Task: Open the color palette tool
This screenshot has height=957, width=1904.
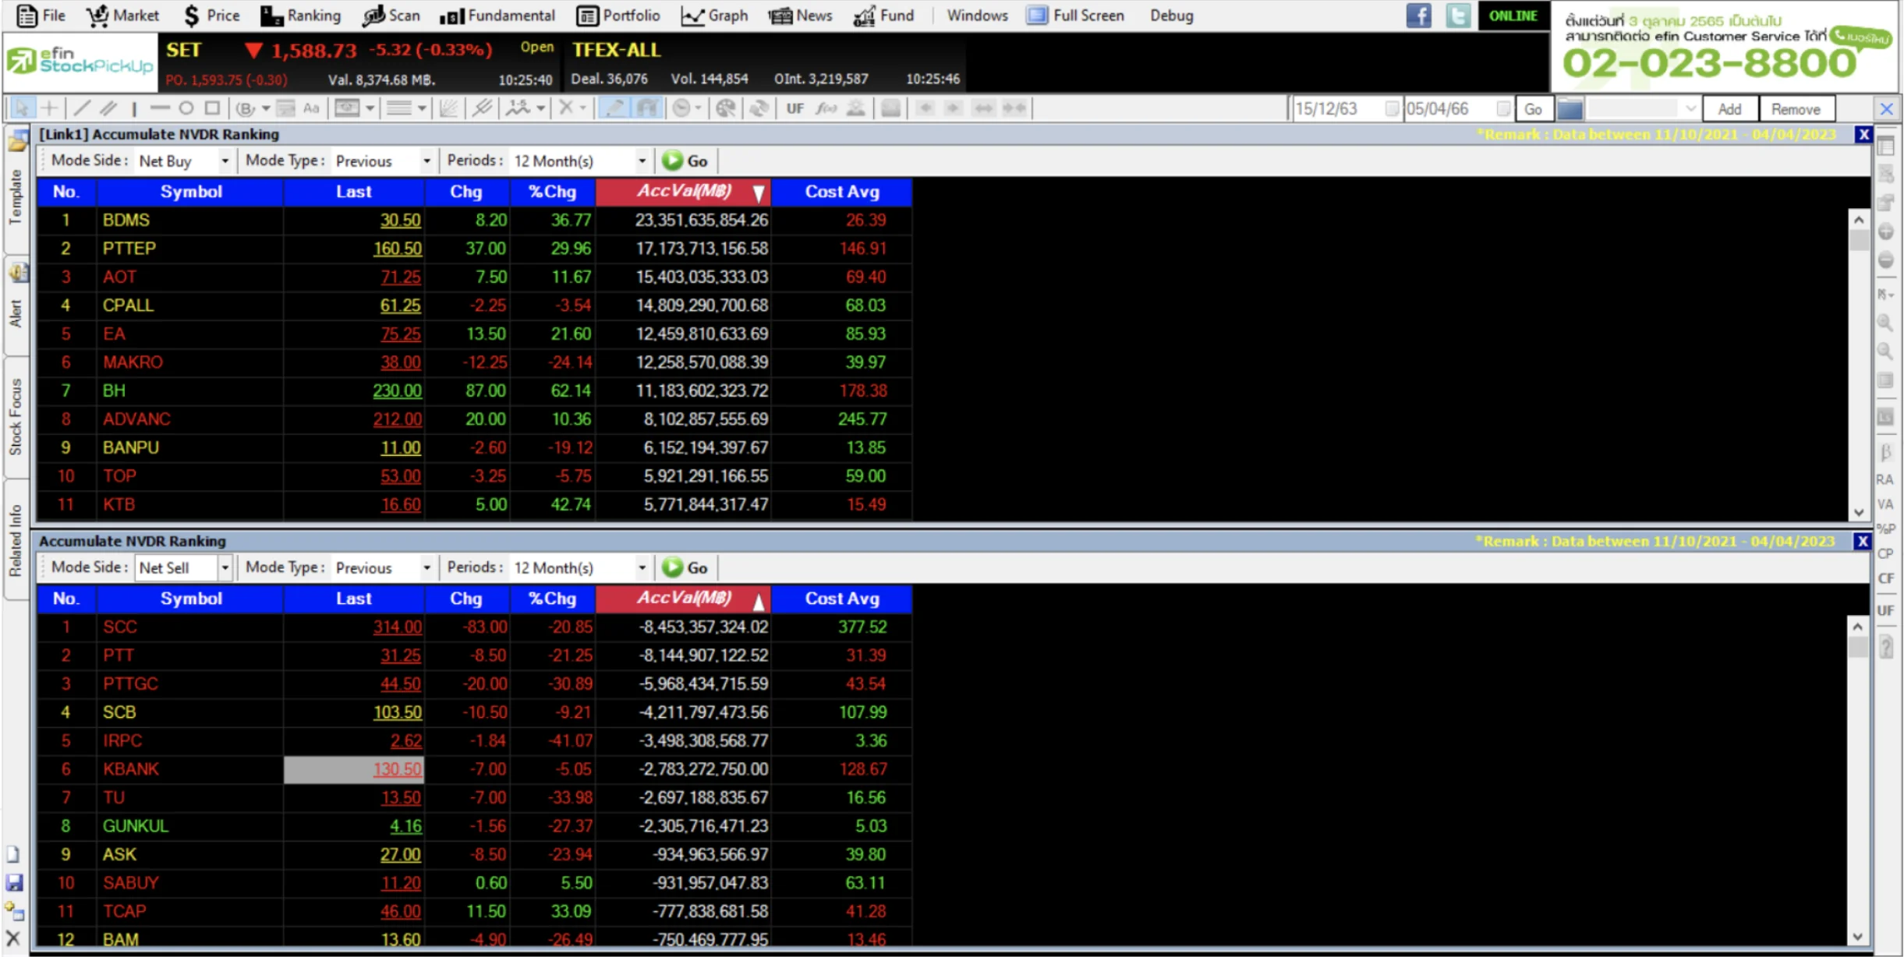Action: point(725,108)
